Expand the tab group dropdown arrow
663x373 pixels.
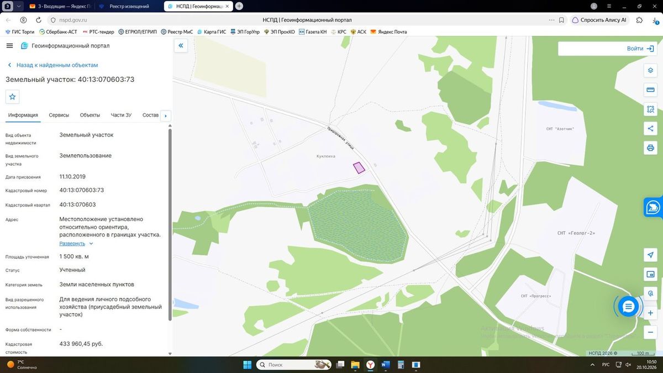pyautogui.click(x=19, y=6)
